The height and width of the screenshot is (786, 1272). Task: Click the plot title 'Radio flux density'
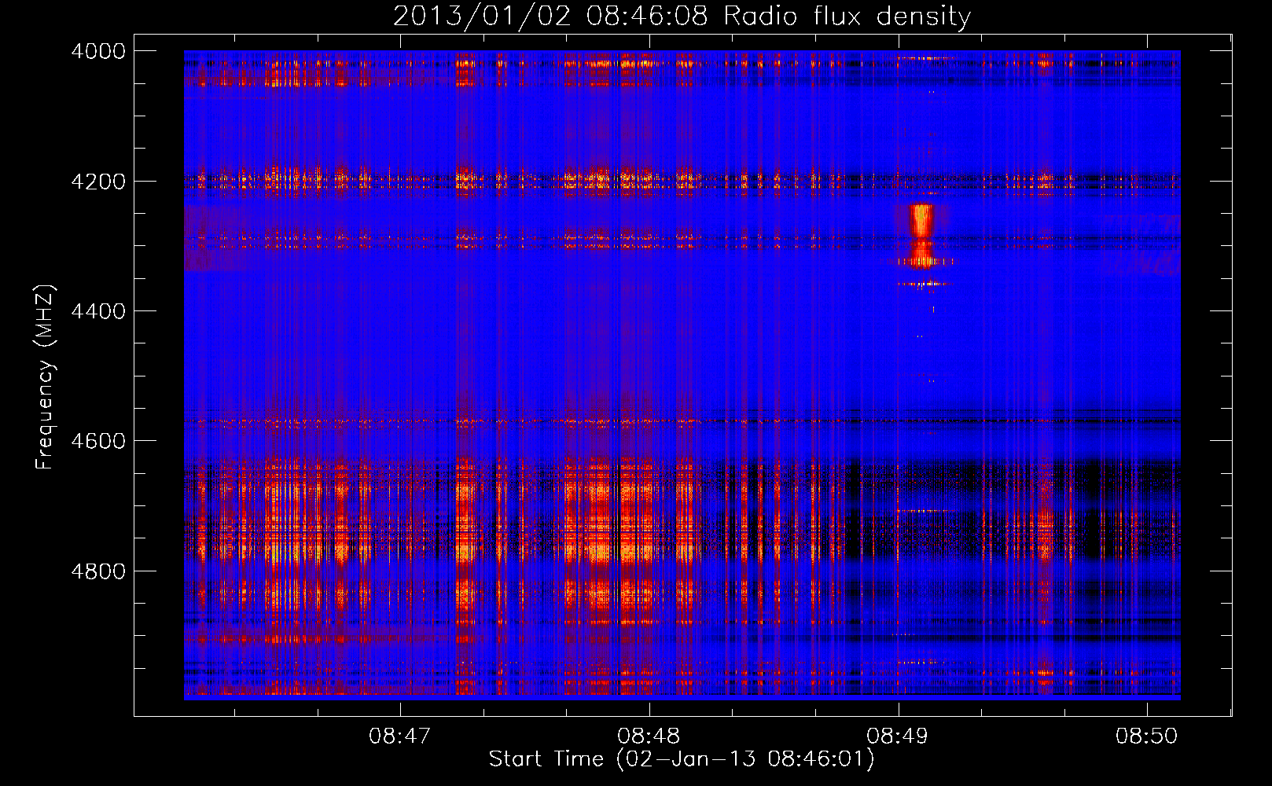[847, 16]
